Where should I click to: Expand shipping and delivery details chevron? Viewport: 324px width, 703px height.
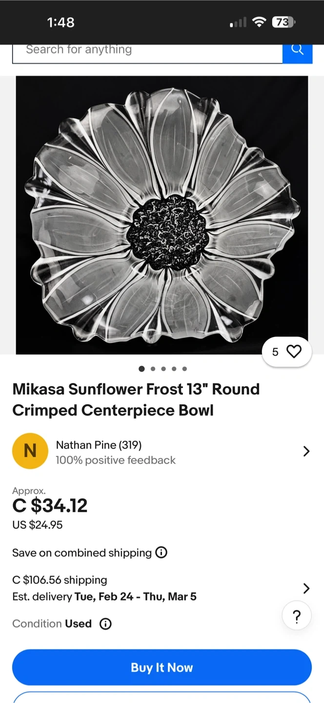pos(306,588)
